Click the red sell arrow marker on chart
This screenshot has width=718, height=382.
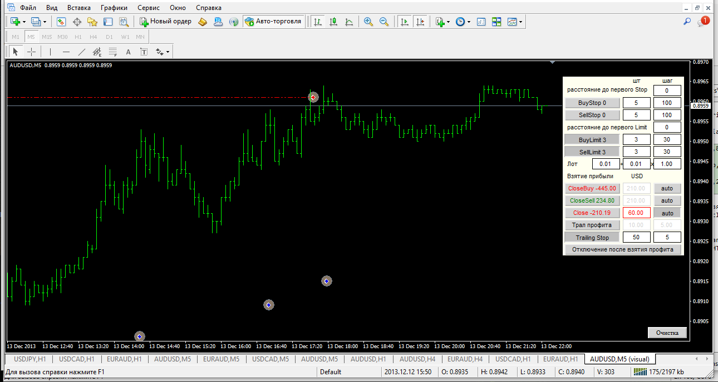(313, 97)
